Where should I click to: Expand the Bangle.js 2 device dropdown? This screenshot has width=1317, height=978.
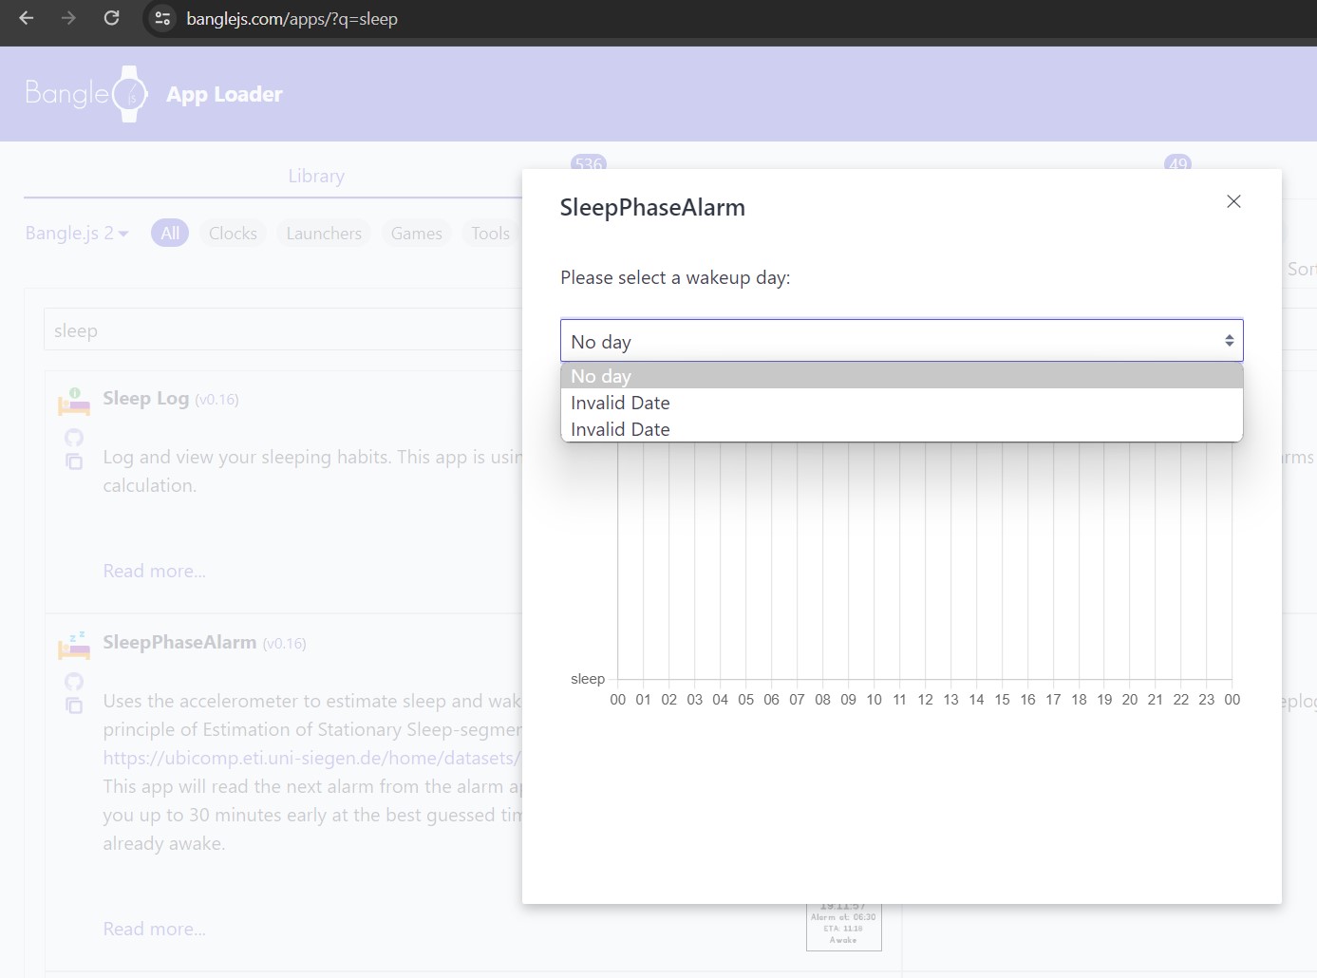tap(77, 233)
